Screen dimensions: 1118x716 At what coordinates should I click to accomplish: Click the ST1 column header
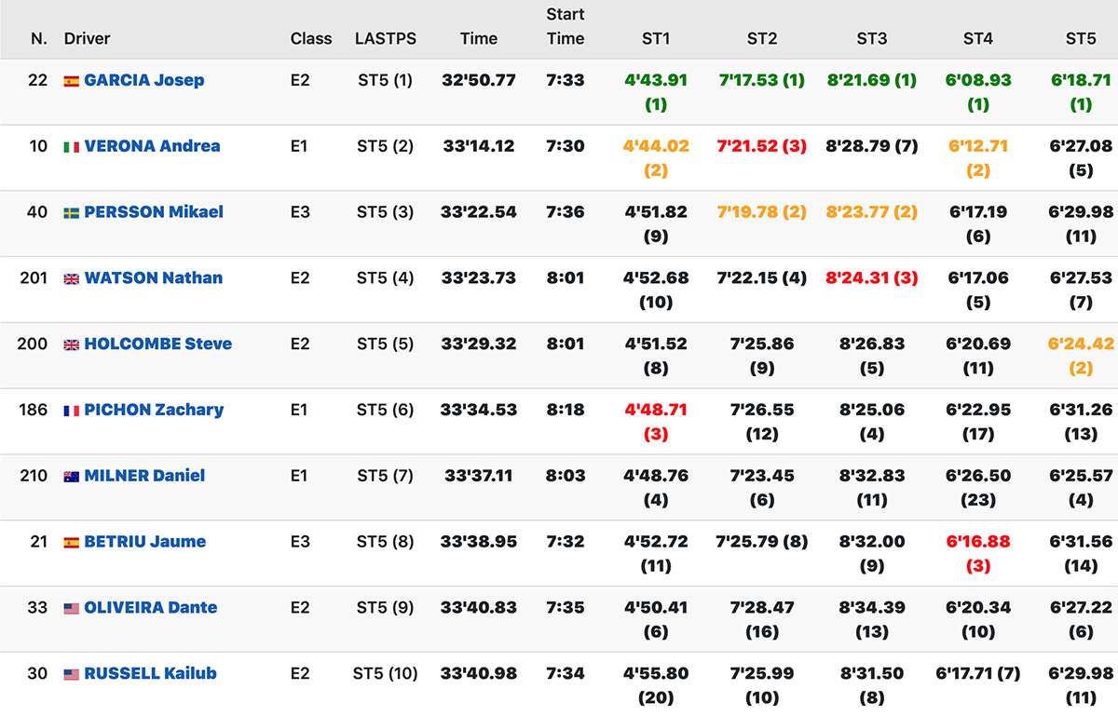656,39
